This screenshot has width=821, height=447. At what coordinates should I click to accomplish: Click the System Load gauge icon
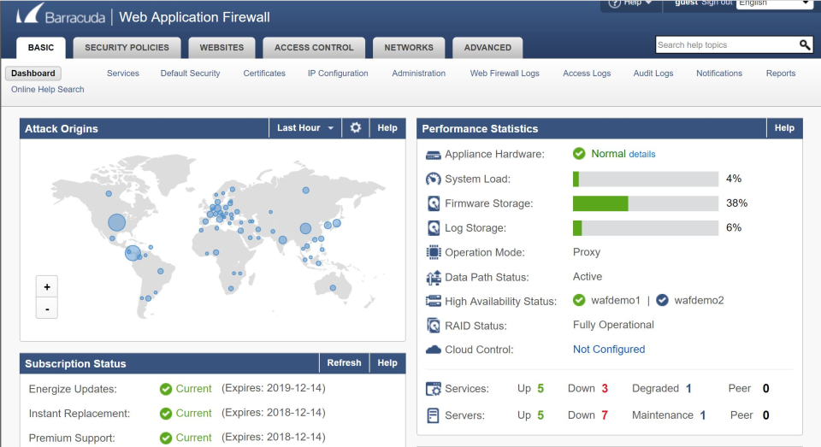tap(433, 179)
